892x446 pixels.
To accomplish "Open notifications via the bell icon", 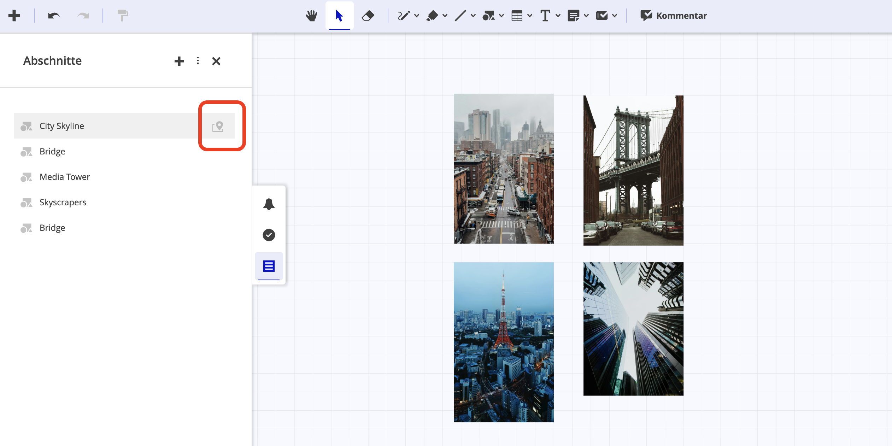I will (269, 204).
